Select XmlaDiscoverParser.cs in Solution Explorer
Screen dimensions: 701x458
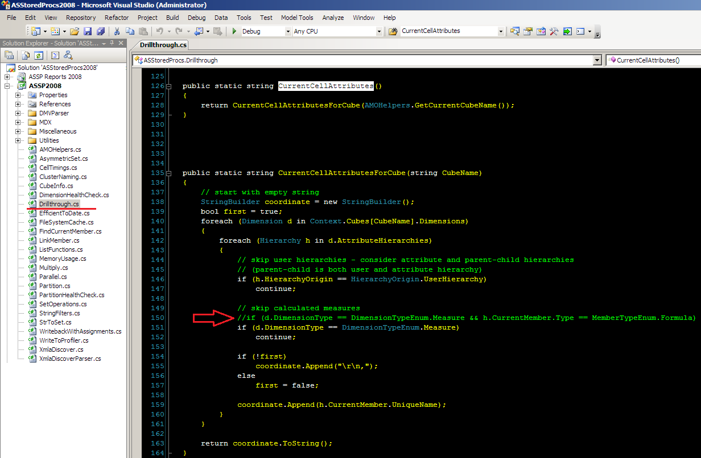[x=70, y=359]
